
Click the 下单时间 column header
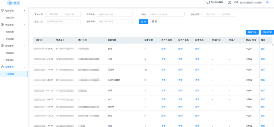38,40
